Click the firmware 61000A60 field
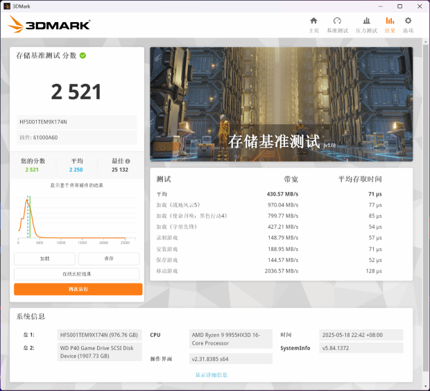430x391 pixels. [77, 138]
